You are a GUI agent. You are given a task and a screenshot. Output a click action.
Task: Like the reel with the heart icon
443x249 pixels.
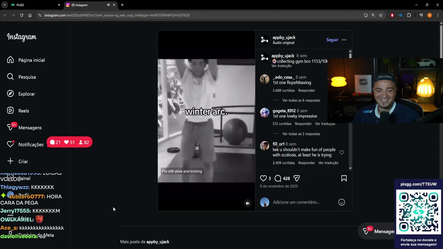[x=263, y=178]
